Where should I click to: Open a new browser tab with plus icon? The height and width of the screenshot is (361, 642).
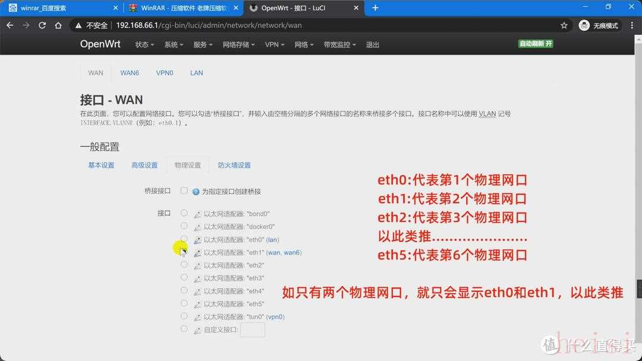point(375,8)
